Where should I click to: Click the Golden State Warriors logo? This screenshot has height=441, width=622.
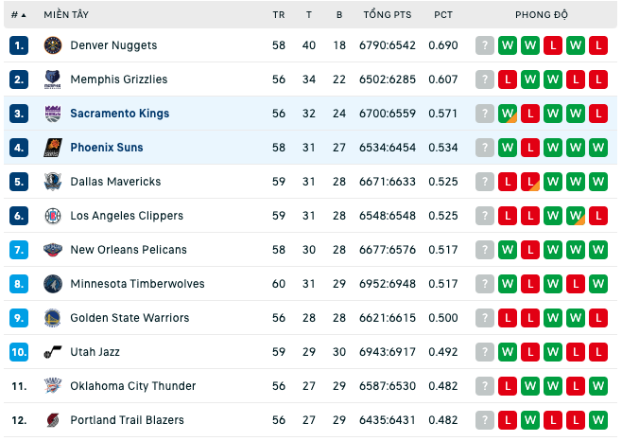tap(53, 318)
